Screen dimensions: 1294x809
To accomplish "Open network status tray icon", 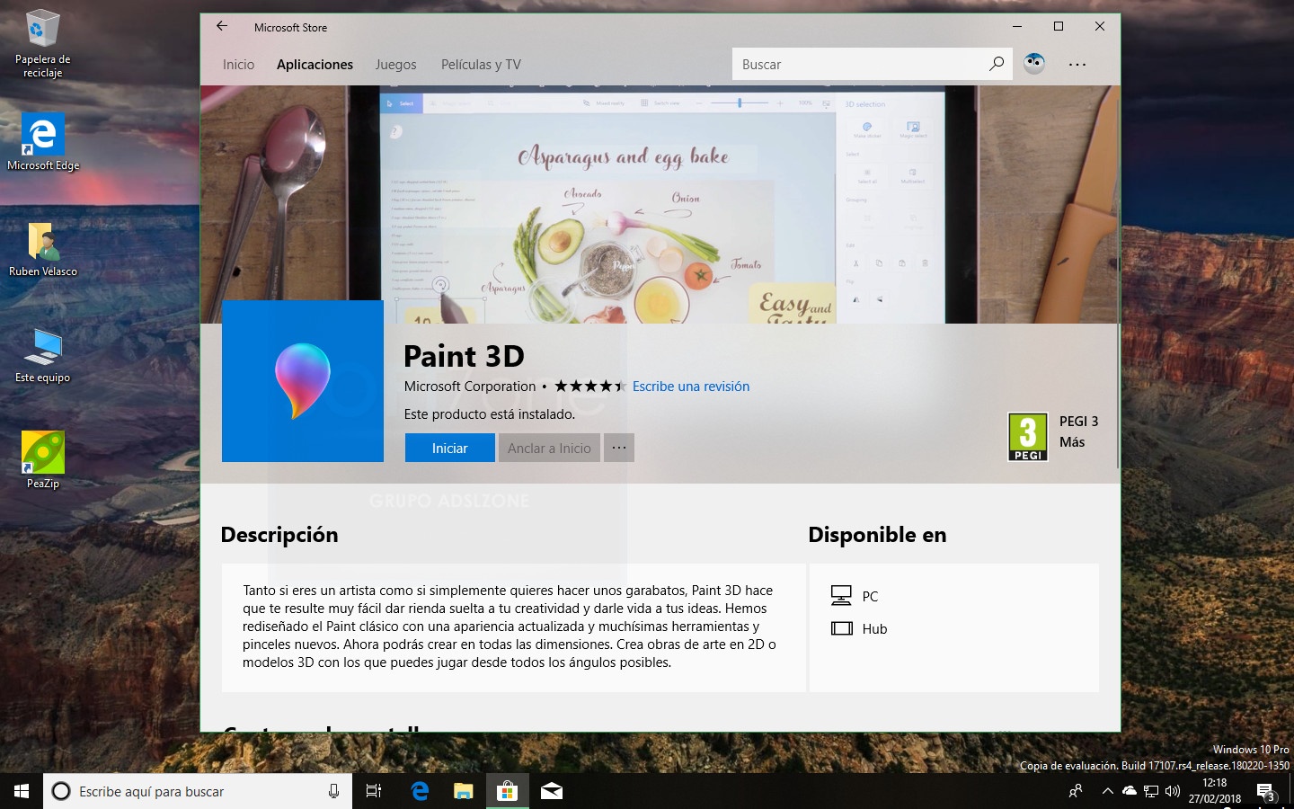I will (1151, 791).
